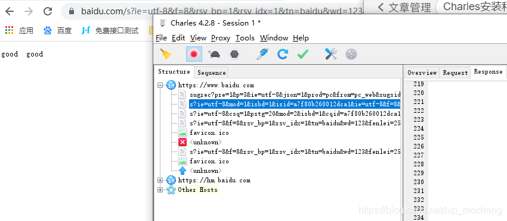507x221 pixels.
Task: Reload the browser page
Action: (x=48, y=12)
